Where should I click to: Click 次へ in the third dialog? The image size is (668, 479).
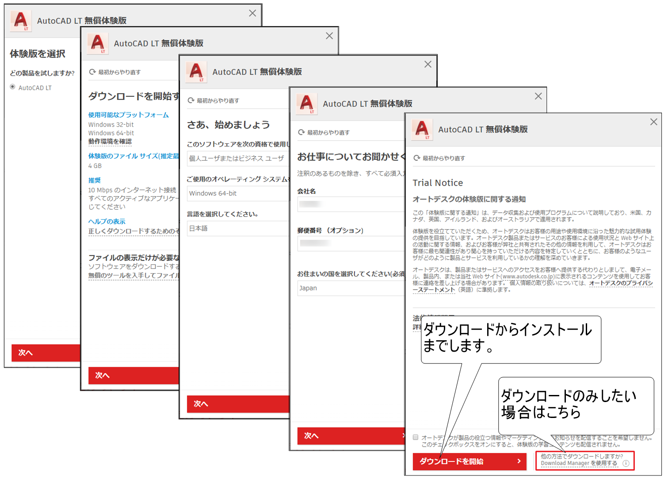click(x=238, y=404)
